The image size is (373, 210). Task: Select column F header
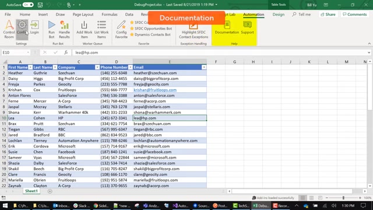216,62
